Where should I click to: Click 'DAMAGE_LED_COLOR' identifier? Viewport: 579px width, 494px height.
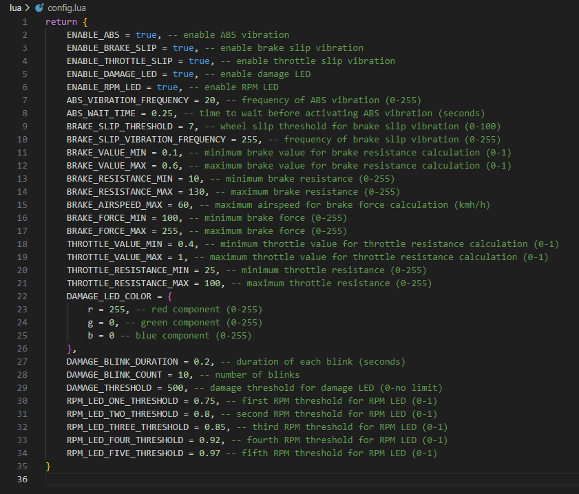point(109,297)
